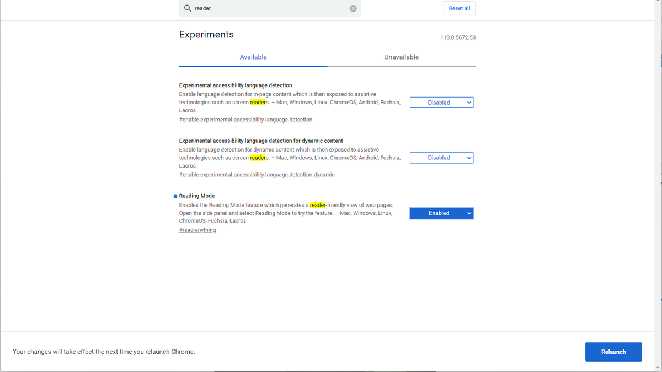Switch to the Unavailable tab

tap(401, 57)
